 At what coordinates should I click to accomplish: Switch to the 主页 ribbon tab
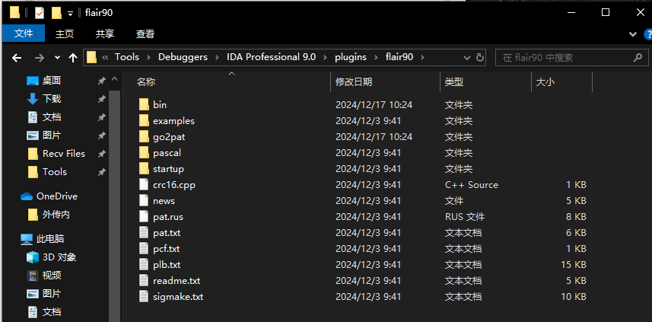tap(65, 34)
